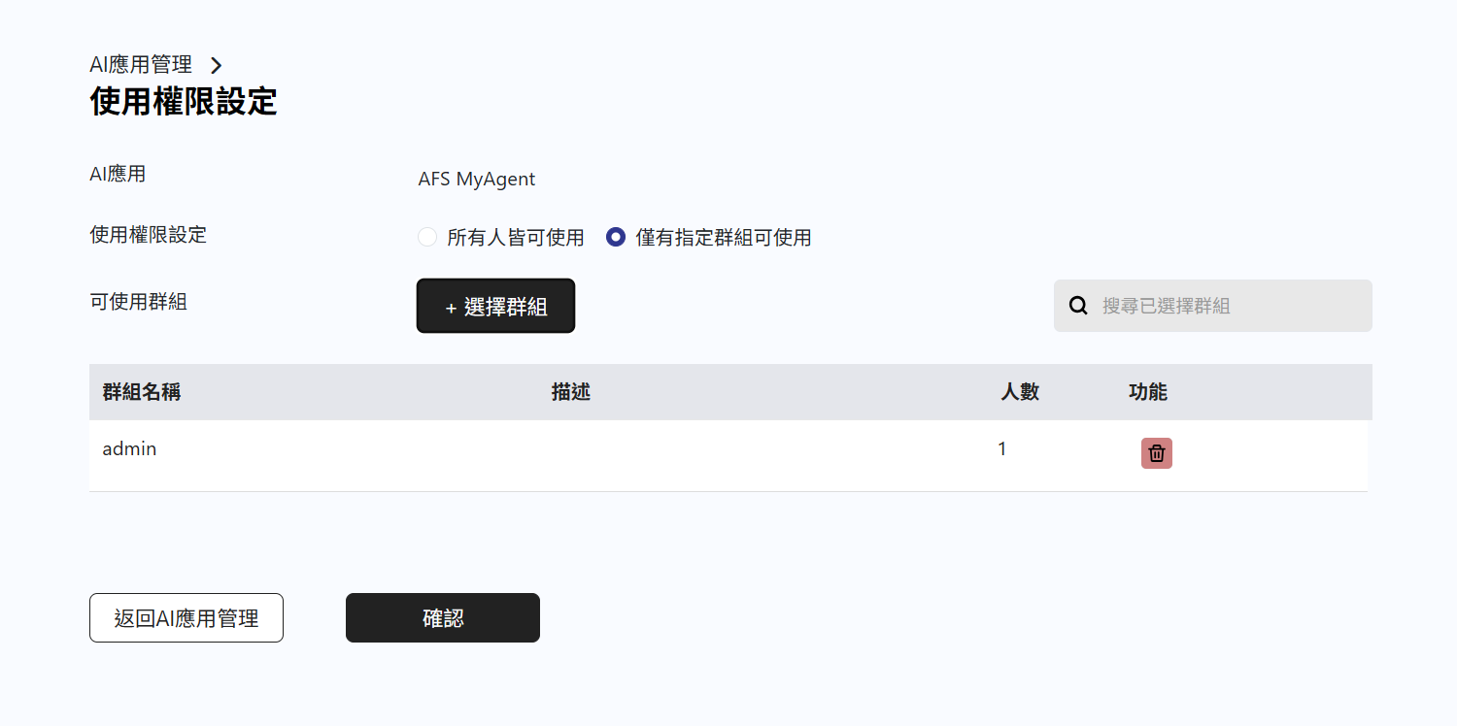Click the 返回AI應用管理 button

(x=186, y=618)
